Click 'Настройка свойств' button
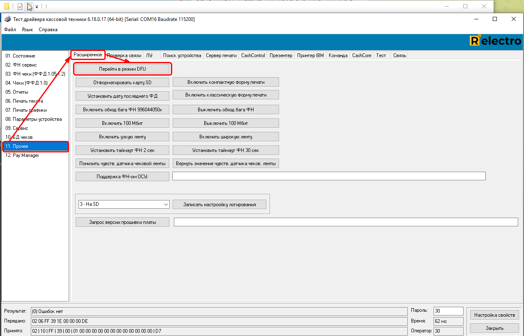Screen dimensions: 524x336 pos(494,315)
